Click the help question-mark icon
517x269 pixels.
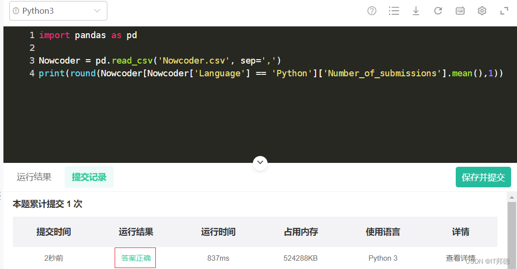tap(371, 11)
